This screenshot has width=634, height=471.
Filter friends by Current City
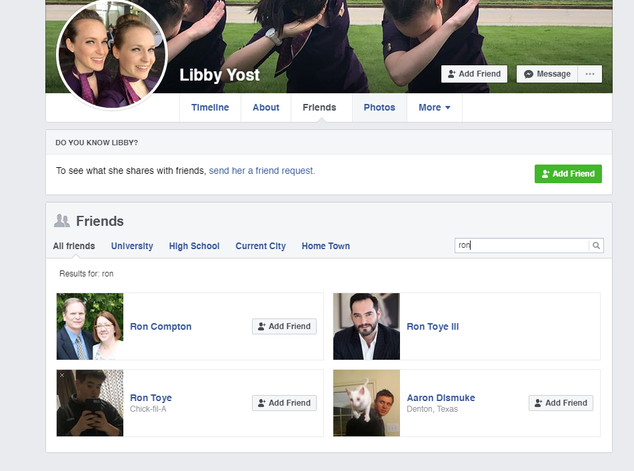pyautogui.click(x=261, y=246)
